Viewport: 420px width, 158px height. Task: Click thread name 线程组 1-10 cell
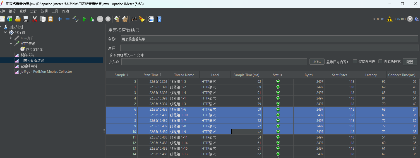point(184,115)
